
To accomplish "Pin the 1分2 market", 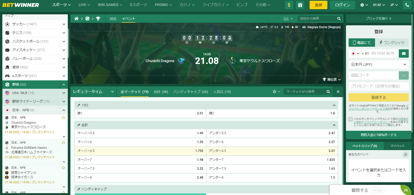I will pos(79,105).
